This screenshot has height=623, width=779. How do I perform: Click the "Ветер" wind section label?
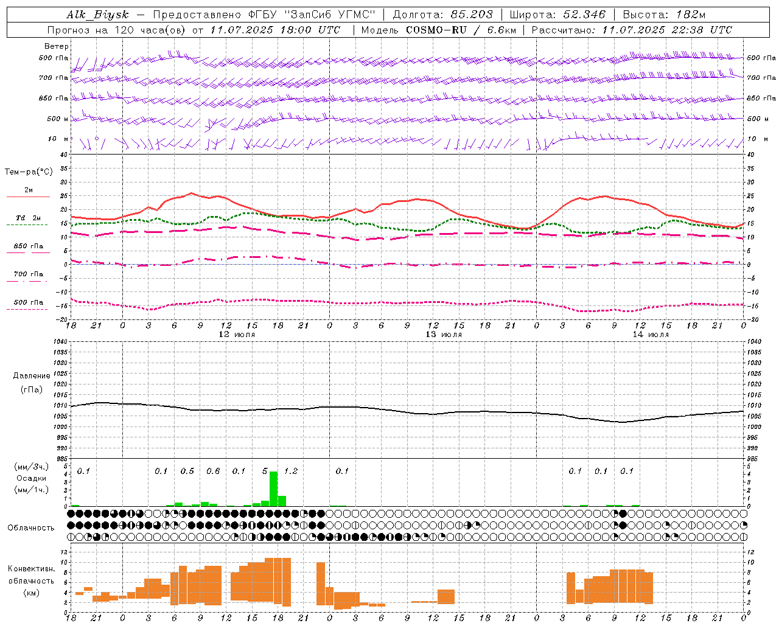pos(57,46)
